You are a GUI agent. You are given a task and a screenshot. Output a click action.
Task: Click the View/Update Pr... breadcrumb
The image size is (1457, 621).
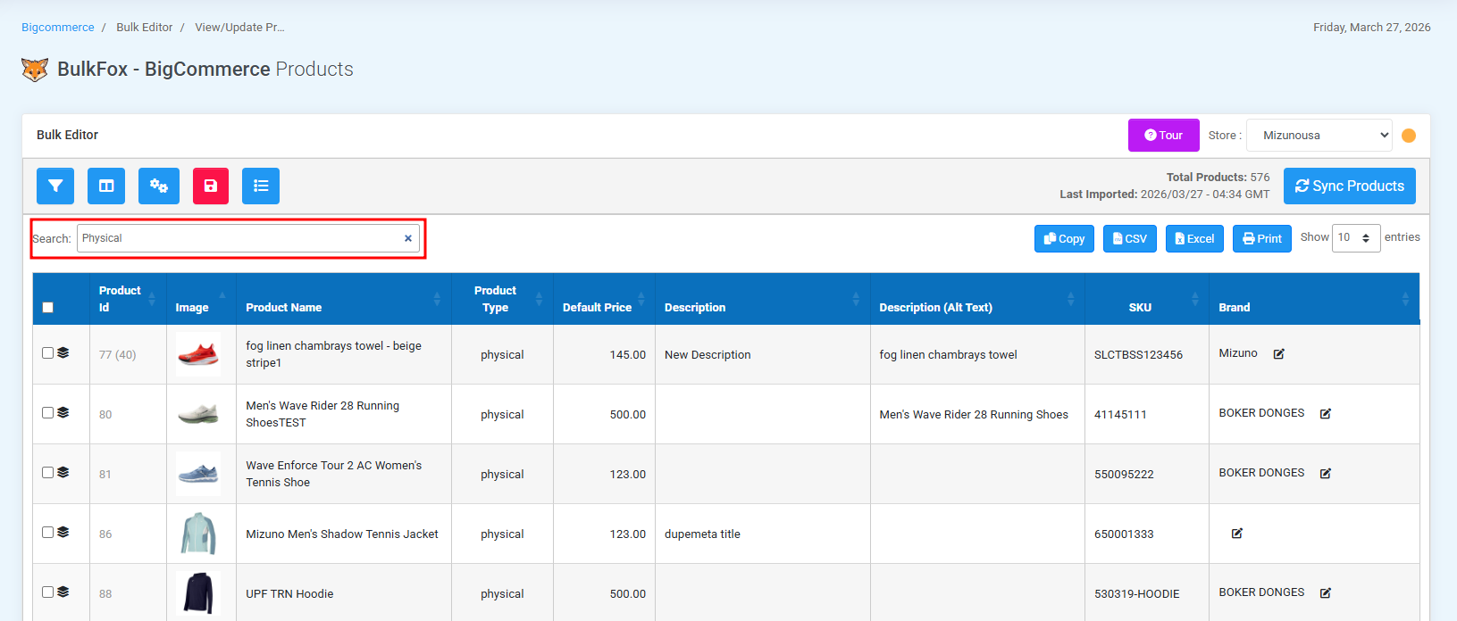point(240,28)
